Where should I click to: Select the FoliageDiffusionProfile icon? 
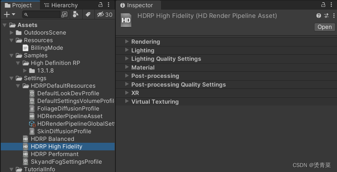32,109
